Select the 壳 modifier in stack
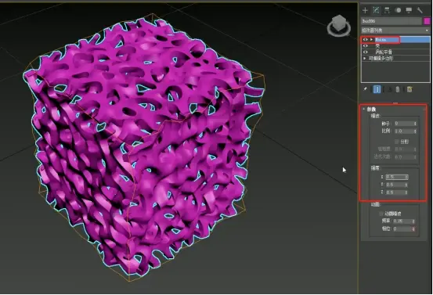Viewport: 433px width, 295px height. (x=395, y=46)
